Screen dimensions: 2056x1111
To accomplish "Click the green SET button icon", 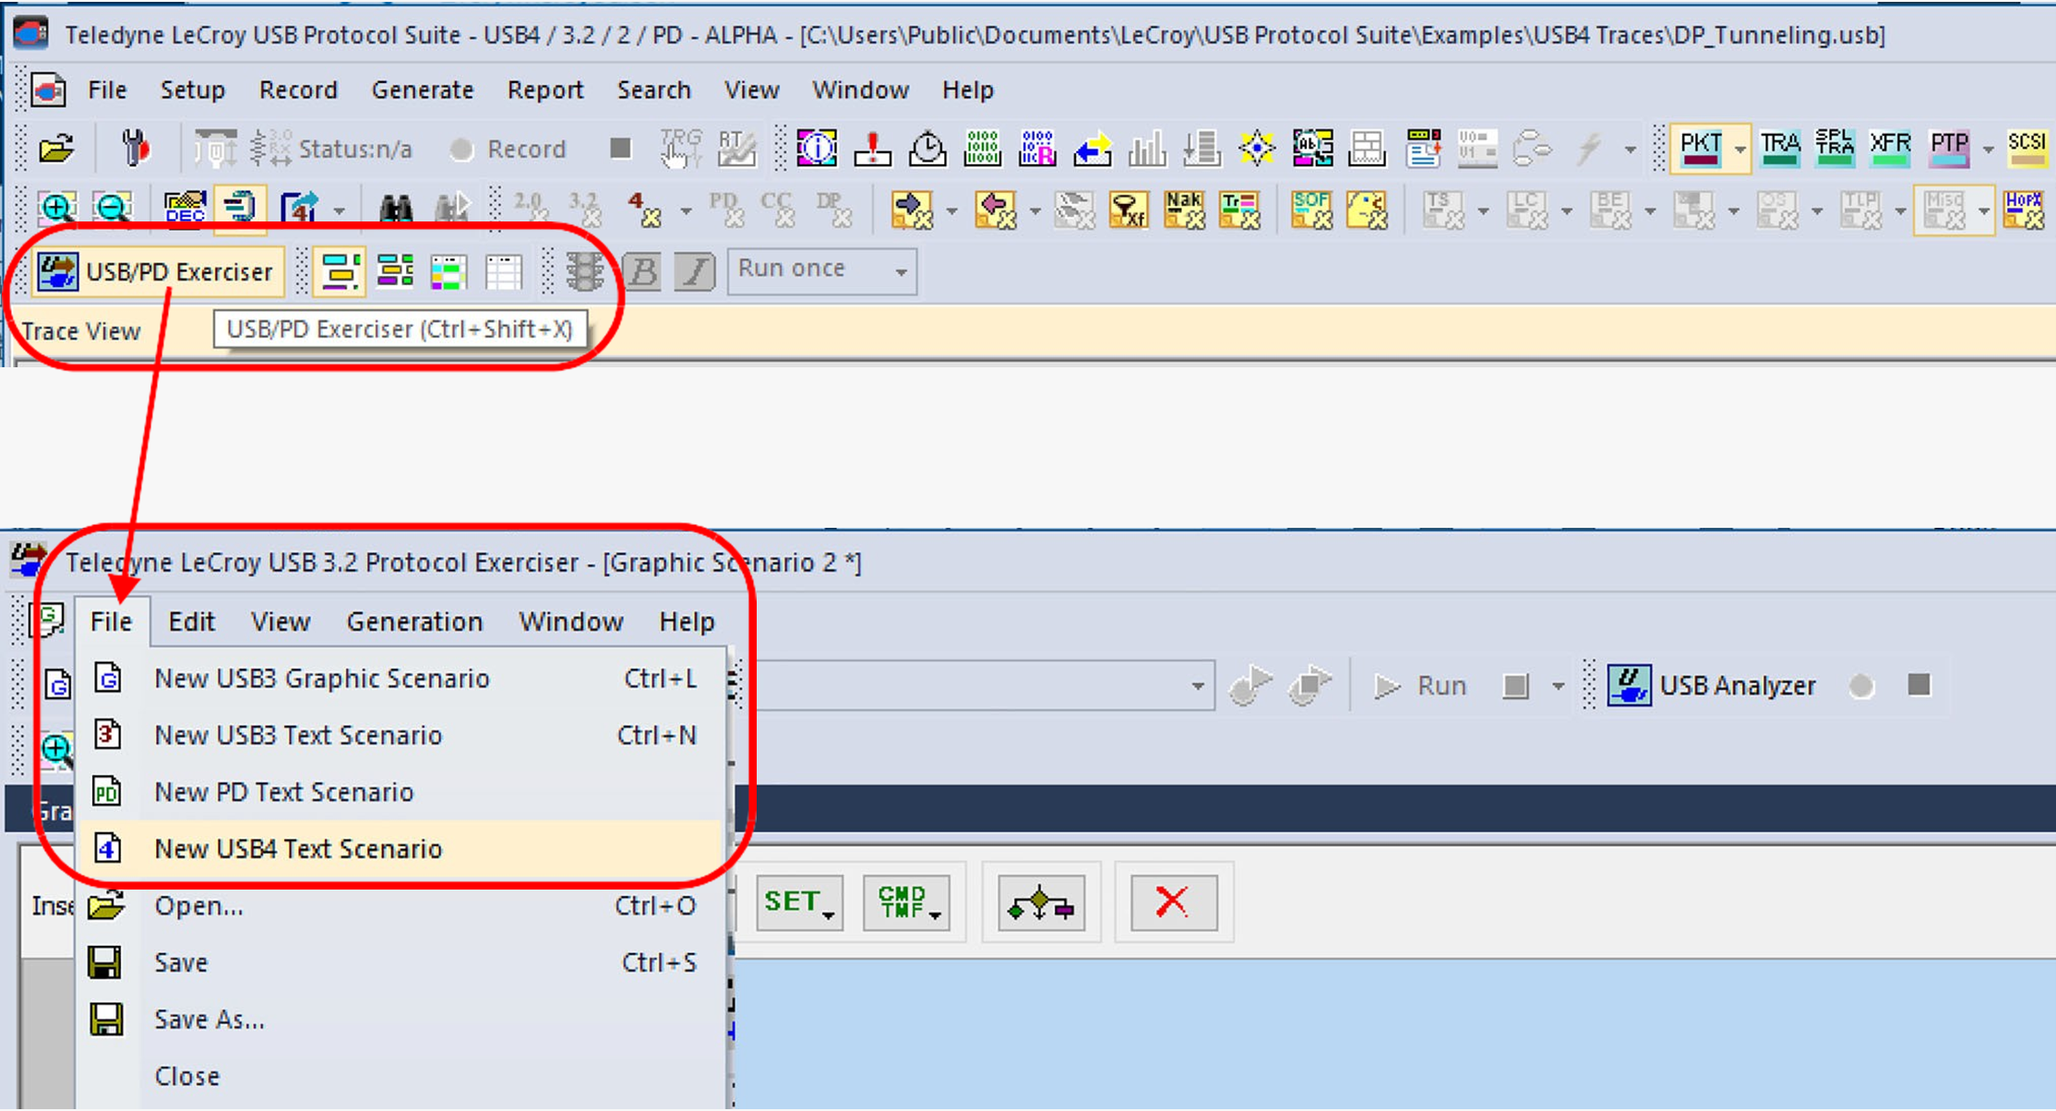I will pyautogui.click(x=799, y=902).
